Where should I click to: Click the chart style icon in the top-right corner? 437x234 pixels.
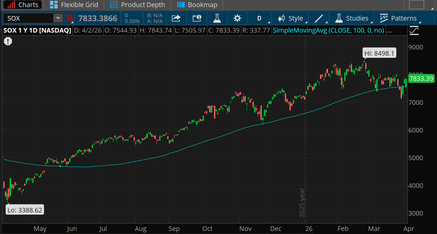414,30
